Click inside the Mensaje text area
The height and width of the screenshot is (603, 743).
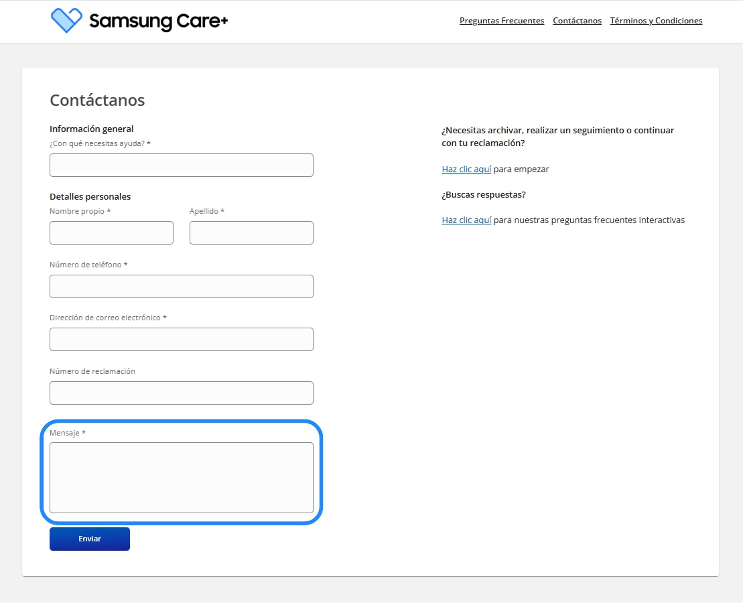tap(181, 478)
